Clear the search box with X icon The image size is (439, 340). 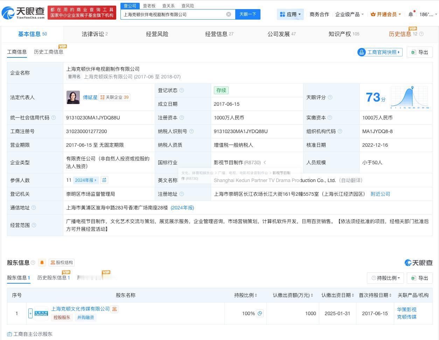point(229,14)
